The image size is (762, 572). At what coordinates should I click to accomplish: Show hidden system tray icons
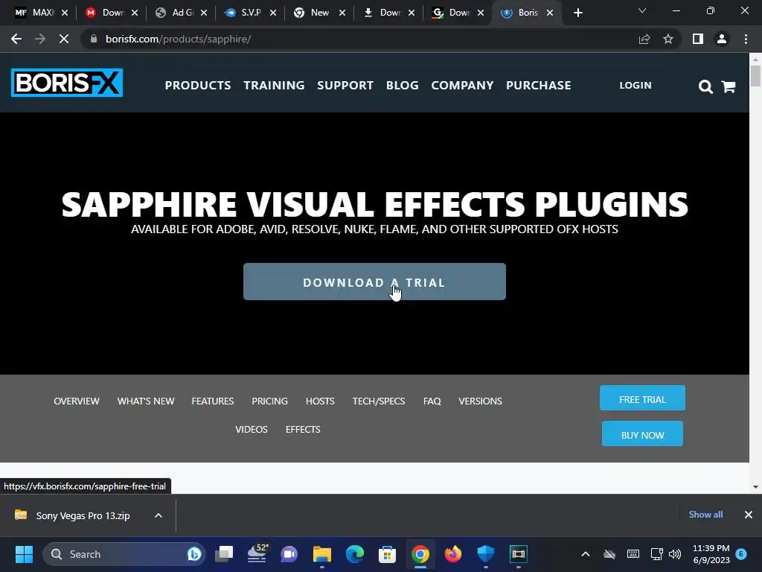(586, 554)
